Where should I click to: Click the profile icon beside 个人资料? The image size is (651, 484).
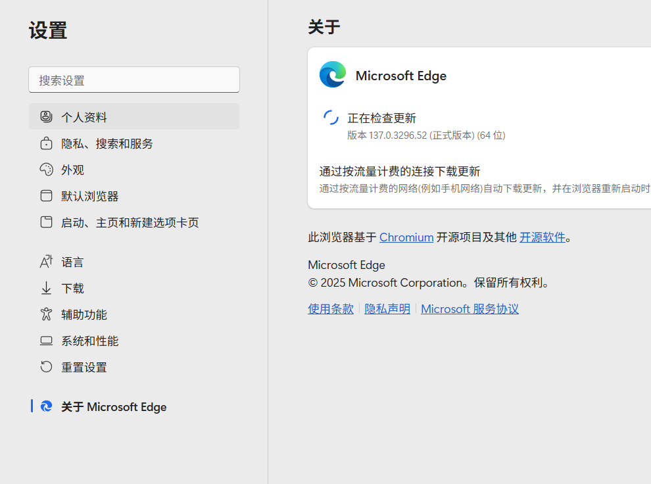pos(46,116)
